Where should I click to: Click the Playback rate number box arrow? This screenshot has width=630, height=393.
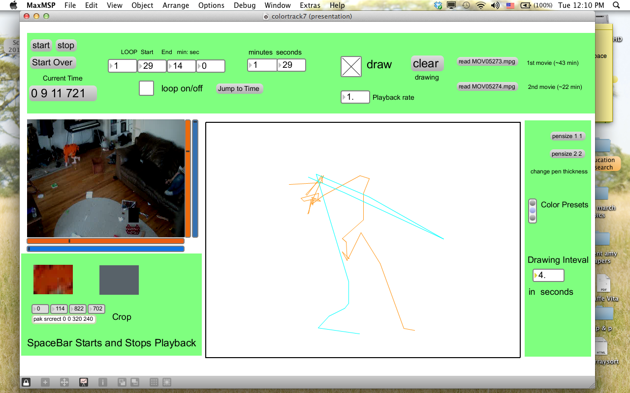pyautogui.click(x=345, y=97)
